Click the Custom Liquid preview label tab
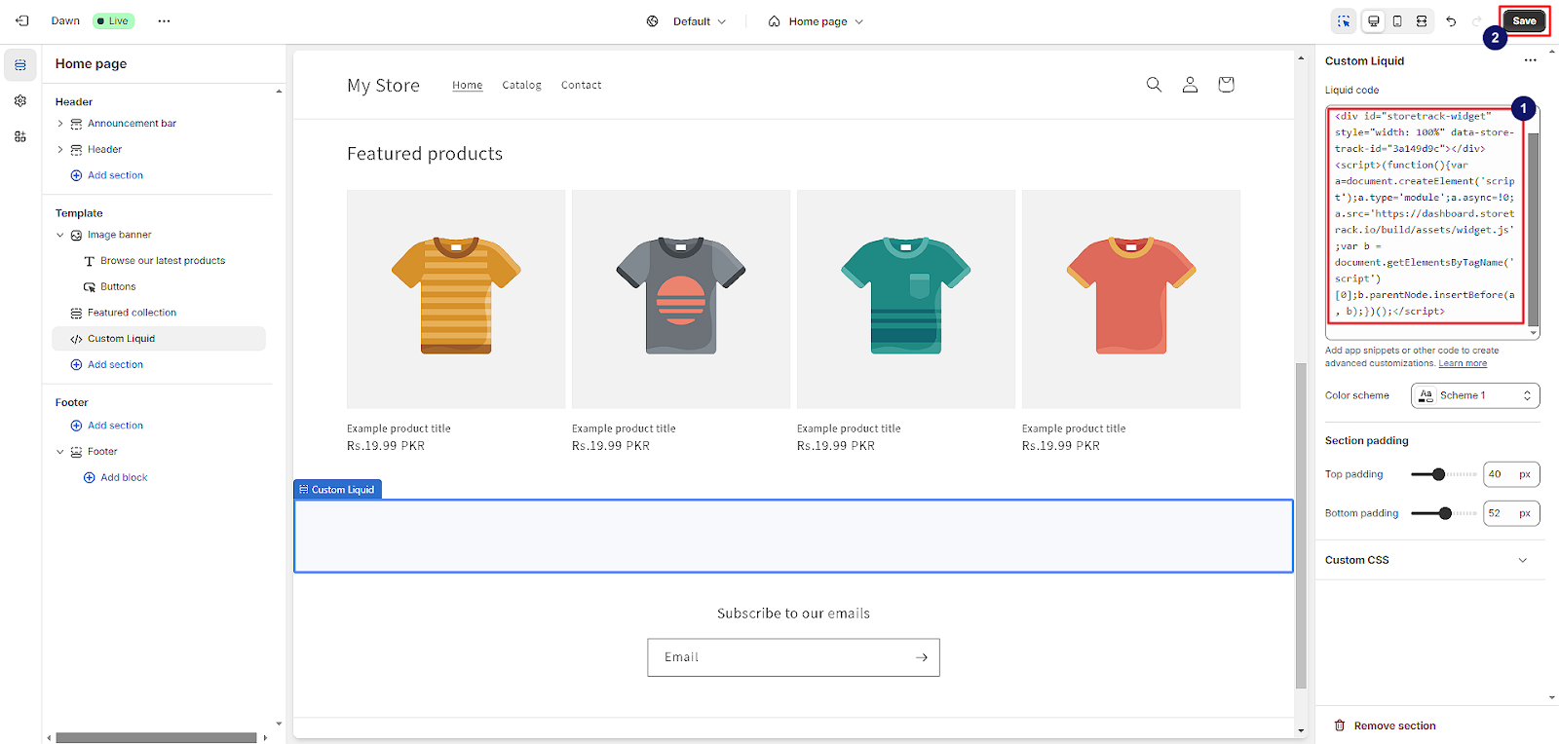The width and height of the screenshot is (1559, 744). [337, 490]
